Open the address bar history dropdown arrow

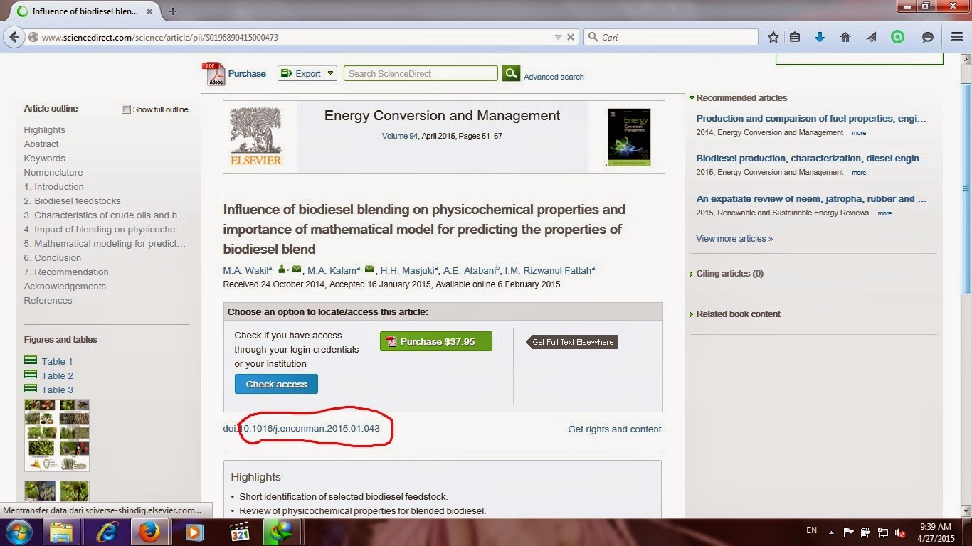click(558, 37)
